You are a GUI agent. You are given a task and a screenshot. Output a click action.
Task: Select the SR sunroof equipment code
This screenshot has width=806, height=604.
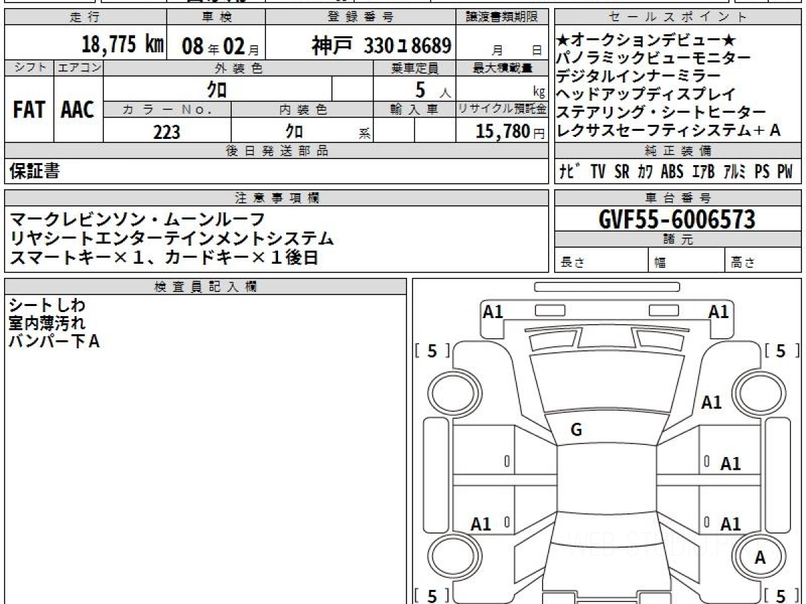pyautogui.click(x=622, y=172)
